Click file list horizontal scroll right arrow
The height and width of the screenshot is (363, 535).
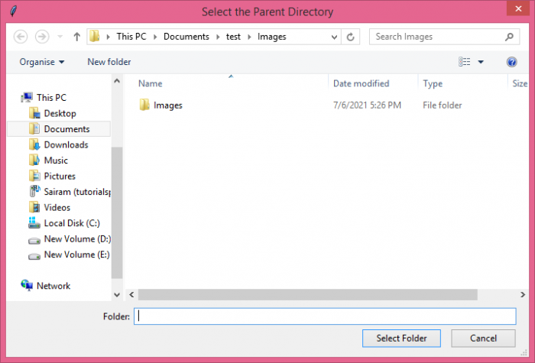click(522, 295)
